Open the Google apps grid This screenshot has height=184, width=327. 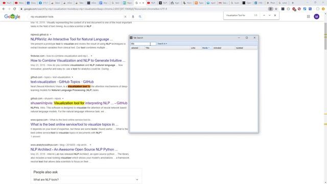[308, 17]
